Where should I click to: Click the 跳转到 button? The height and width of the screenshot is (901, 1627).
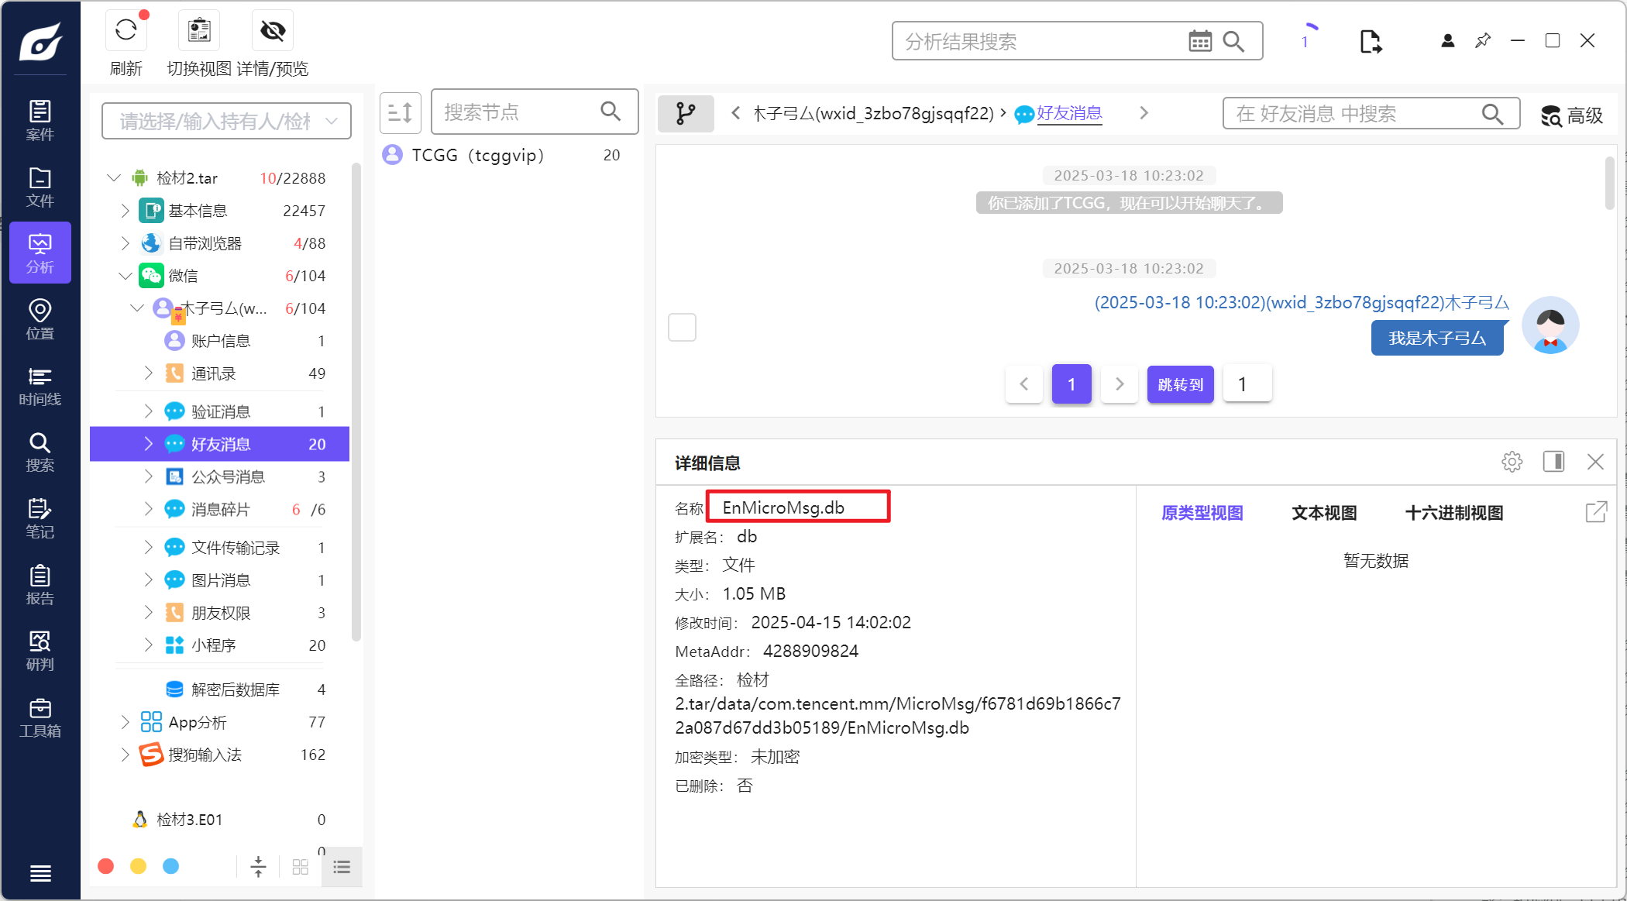point(1179,384)
